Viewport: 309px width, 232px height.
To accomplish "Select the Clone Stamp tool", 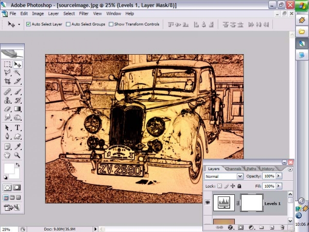I will (7, 100).
